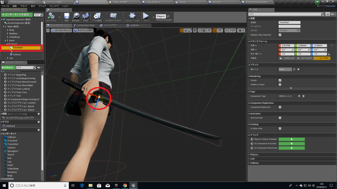Open プレイ options dropdown arrow

[153, 17]
